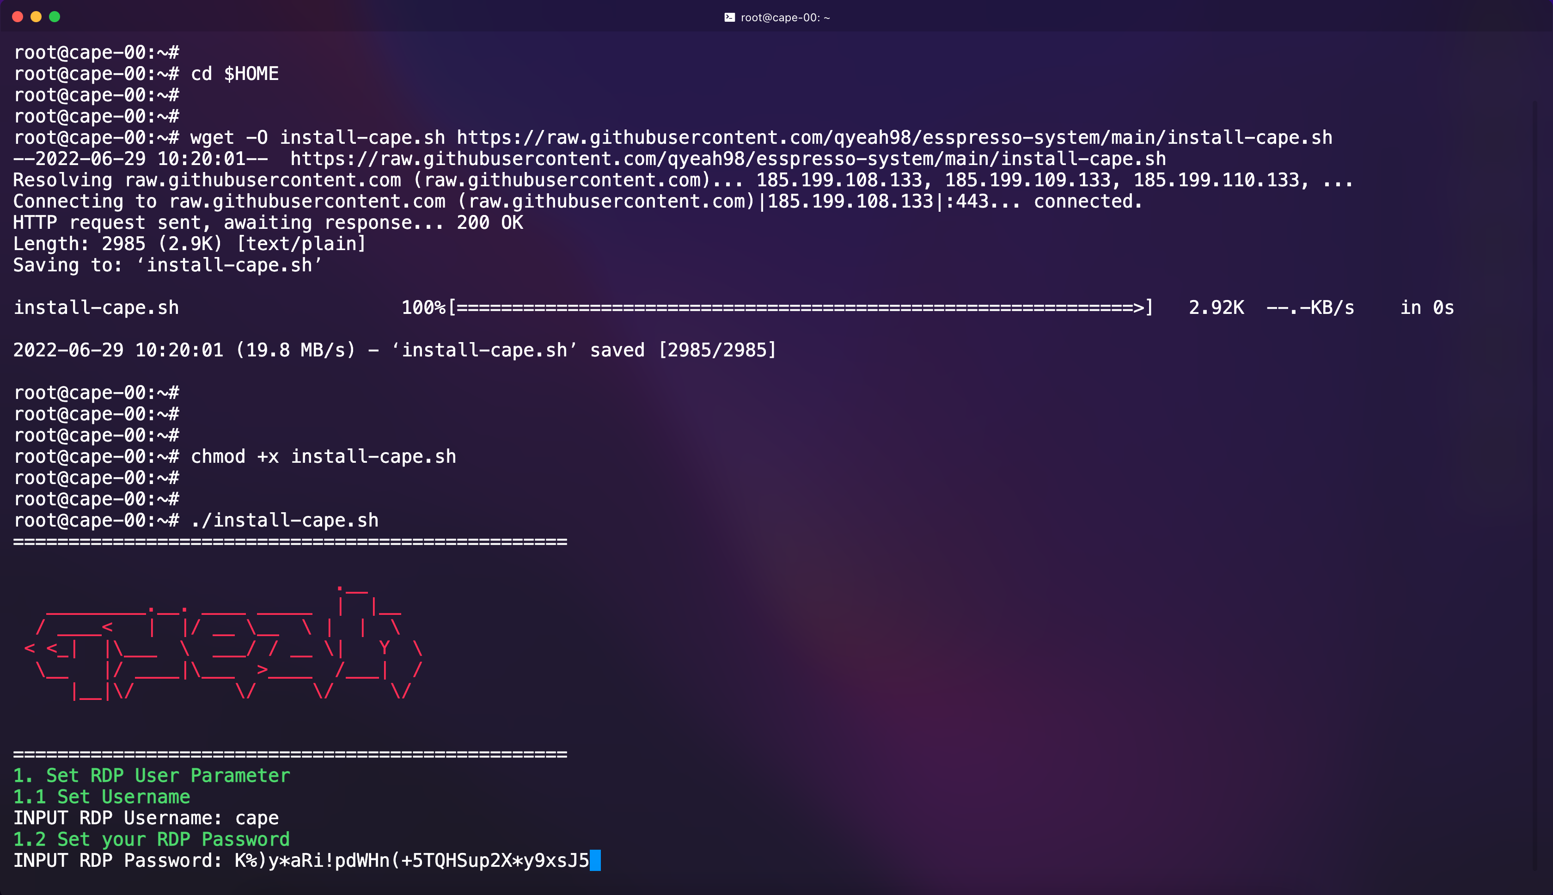Click the ./install-cape.sh command
The height and width of the screenshot is (895, 1553).
(285, 520)
